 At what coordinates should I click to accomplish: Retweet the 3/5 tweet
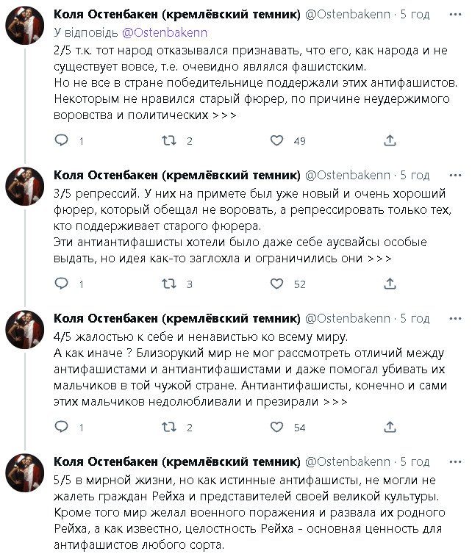pos(168,284)
